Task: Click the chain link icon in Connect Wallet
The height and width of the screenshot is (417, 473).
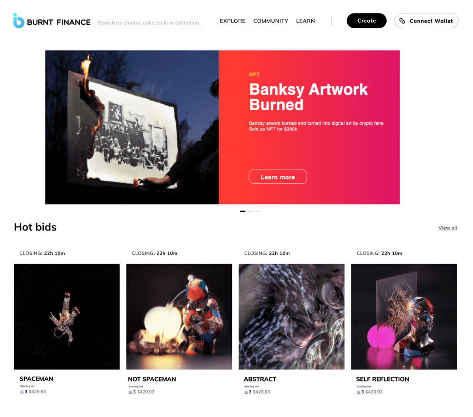Action: 402,21
